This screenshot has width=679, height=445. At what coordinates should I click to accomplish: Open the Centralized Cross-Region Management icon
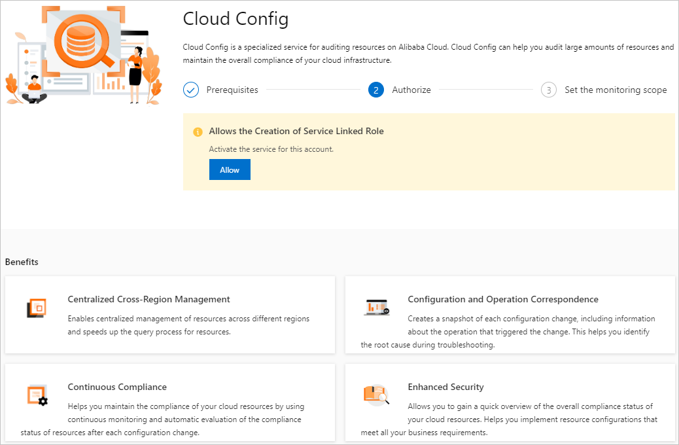point(37,308)
